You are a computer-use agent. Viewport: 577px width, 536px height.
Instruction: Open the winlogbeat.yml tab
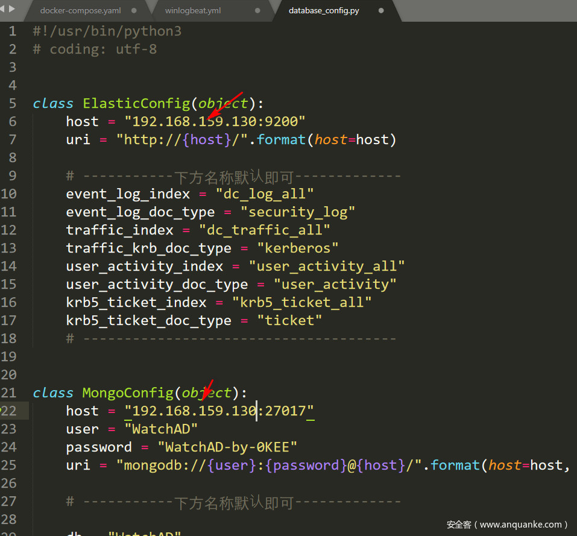click(192, 11)
